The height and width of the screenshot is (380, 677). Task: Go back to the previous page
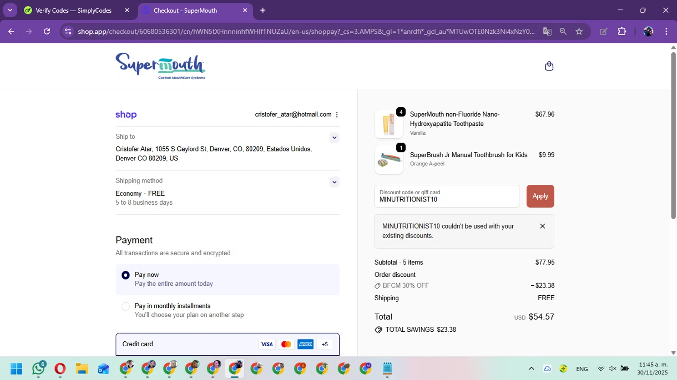pyautogui.click(x=11, y=31)
